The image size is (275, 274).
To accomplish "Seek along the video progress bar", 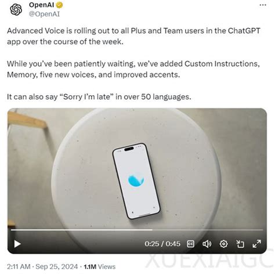I will (x=137, y=230).
